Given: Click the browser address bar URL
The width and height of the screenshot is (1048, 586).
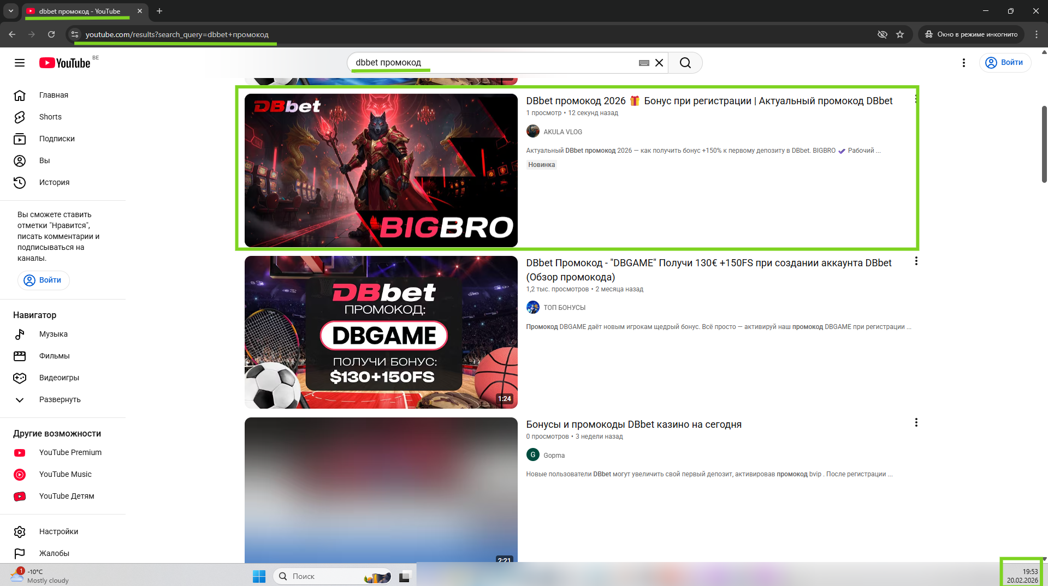Looking at the screenshot, I should (x=177, y=34).
